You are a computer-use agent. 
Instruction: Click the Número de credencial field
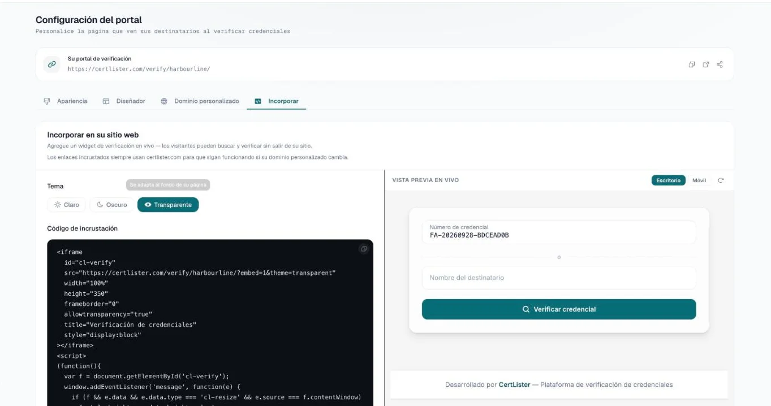559,232
